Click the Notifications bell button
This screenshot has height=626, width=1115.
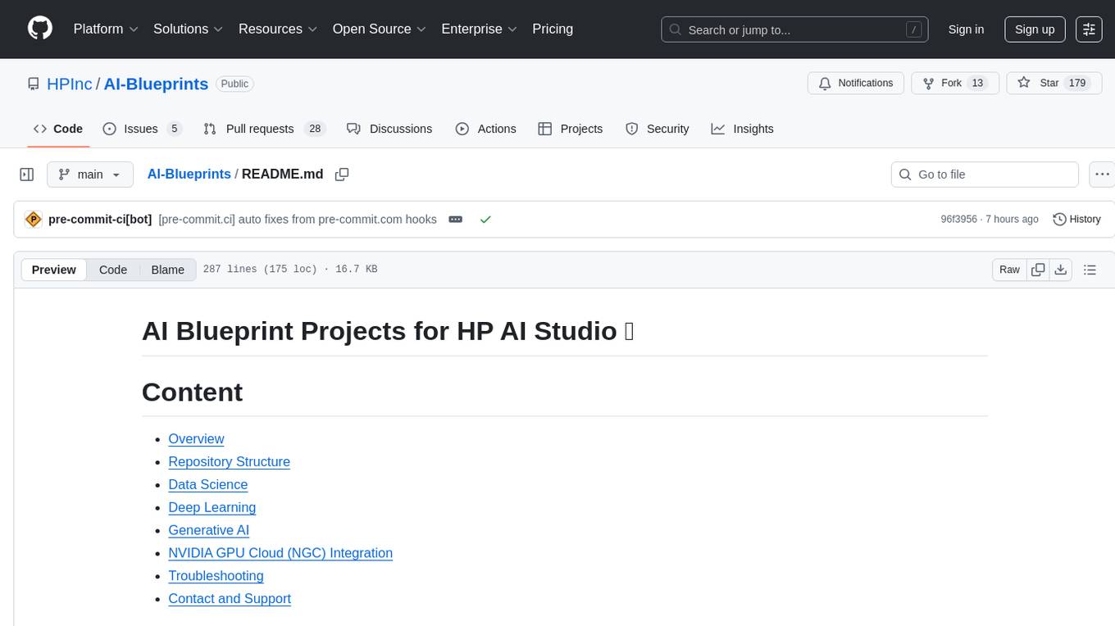pyautogui.click(x=856, y=84)
